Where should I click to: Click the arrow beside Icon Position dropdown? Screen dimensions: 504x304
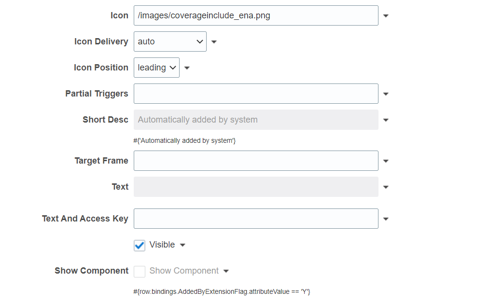(187, 68)
